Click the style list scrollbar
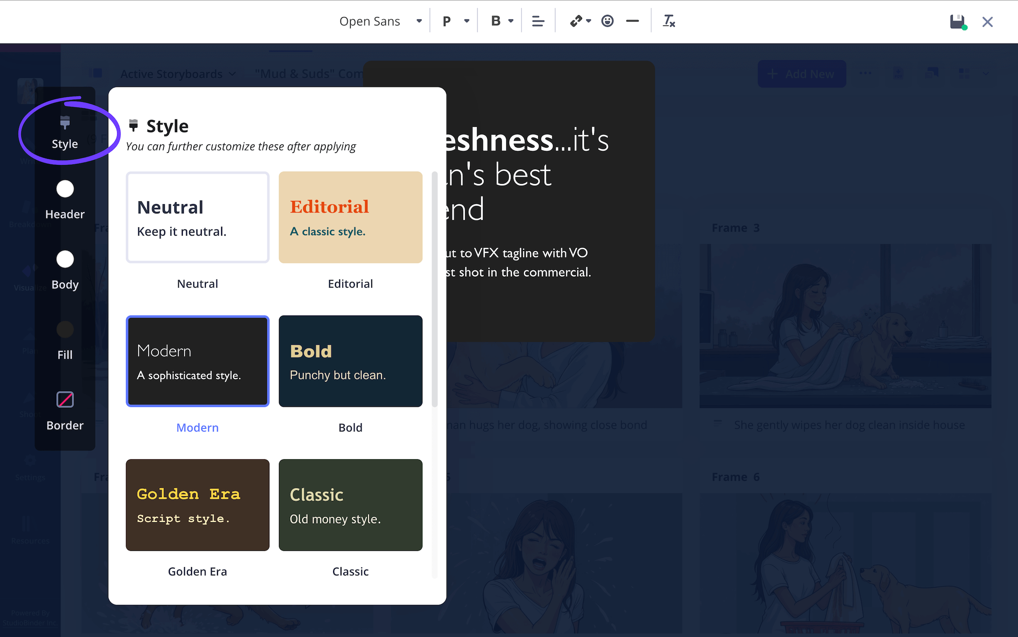The image size is (1018, 637). [x=434, y=289]
